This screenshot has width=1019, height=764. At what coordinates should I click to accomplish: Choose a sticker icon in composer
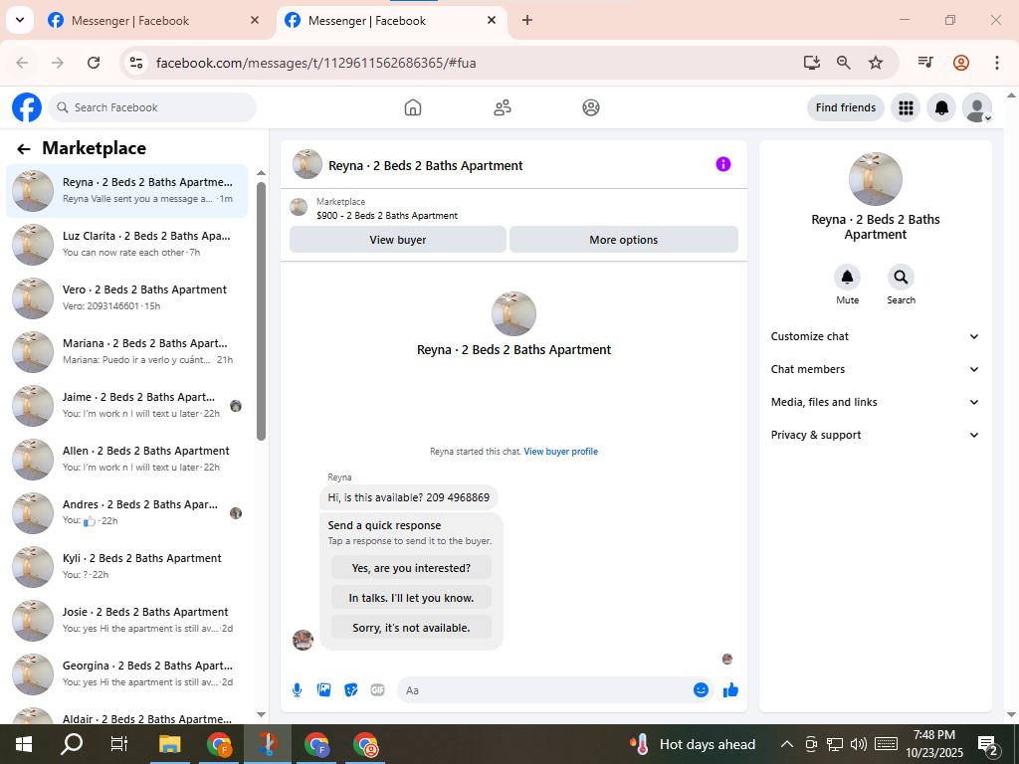(x=351, y=690)
